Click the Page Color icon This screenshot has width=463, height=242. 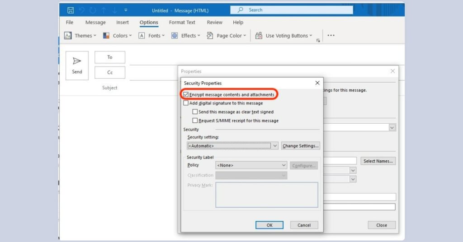[x=210, y=36]
